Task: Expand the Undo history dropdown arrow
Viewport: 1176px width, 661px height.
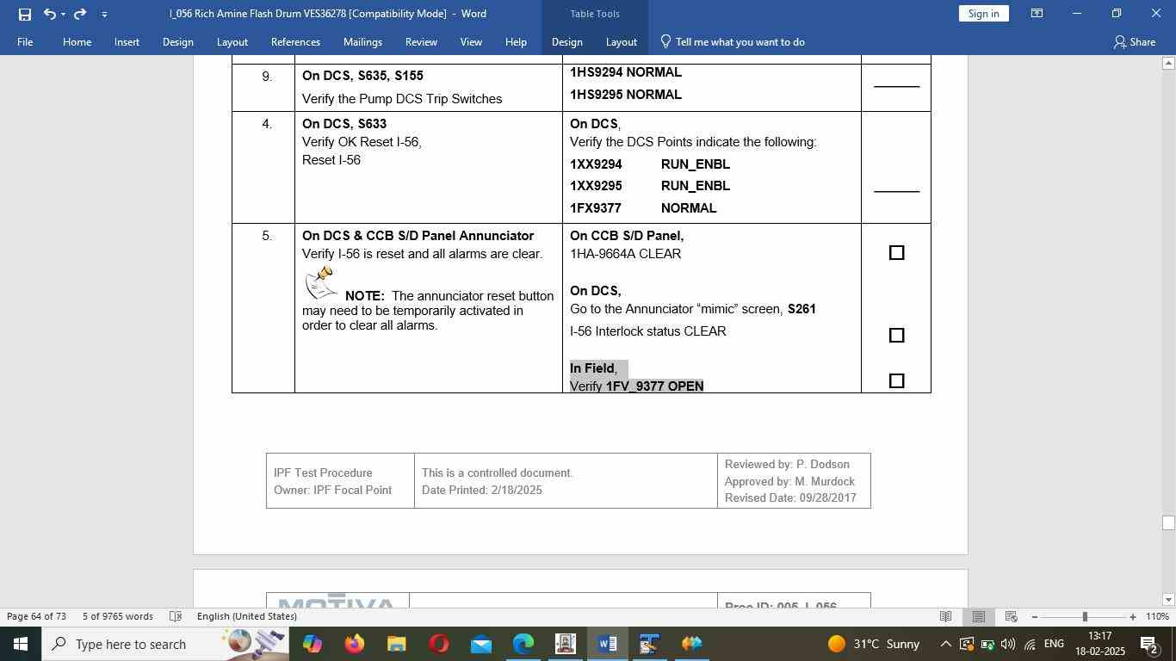Action: [x=63, y=14]
